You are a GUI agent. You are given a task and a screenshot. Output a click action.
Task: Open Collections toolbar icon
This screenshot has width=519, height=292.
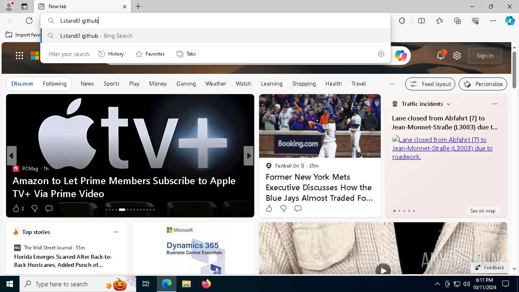[x=457, y=21]
